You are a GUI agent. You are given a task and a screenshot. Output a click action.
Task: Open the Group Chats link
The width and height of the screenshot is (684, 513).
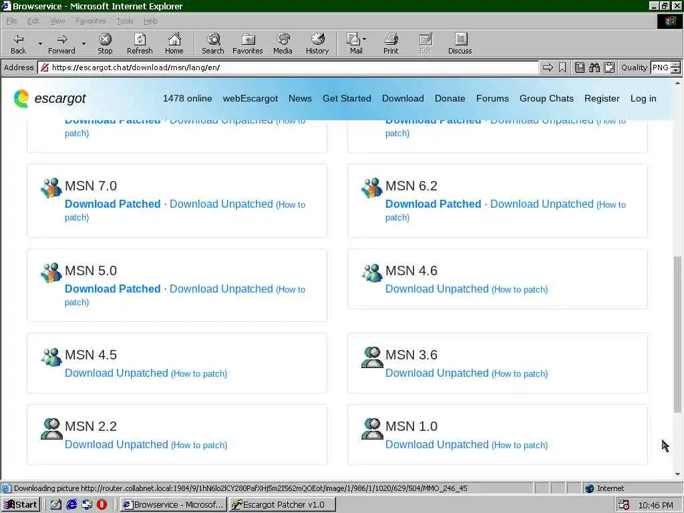tap(546, 99)
